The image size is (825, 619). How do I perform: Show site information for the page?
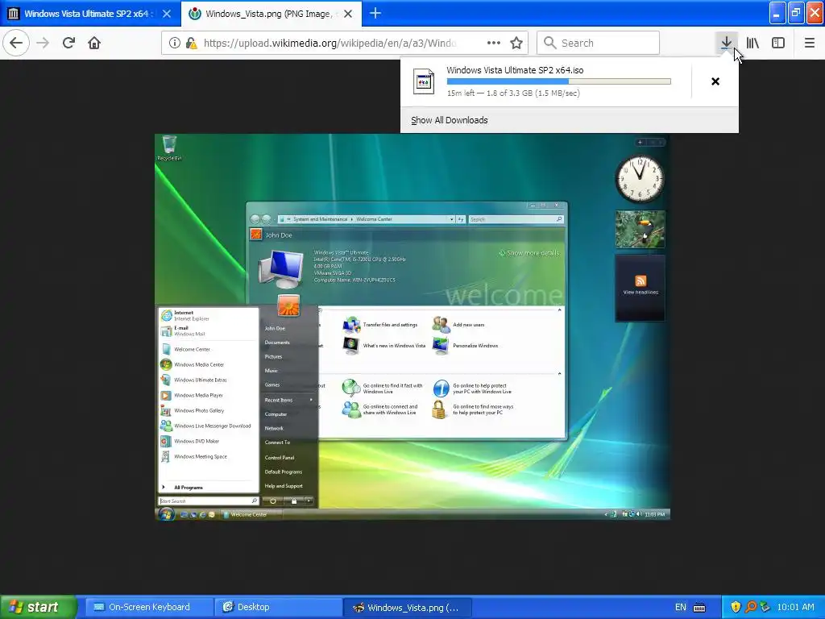click(x=175, y=43)
